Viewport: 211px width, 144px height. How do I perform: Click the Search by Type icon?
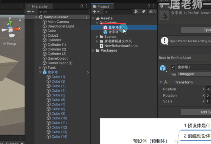coord(136,12)
